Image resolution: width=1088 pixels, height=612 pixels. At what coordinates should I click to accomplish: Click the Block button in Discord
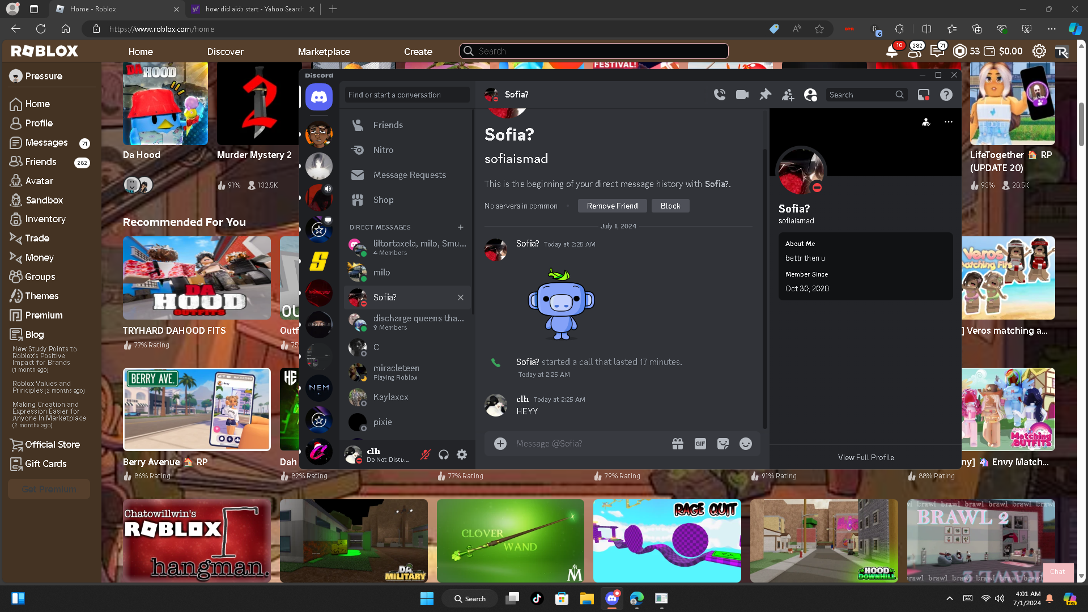tap(670, 206)
